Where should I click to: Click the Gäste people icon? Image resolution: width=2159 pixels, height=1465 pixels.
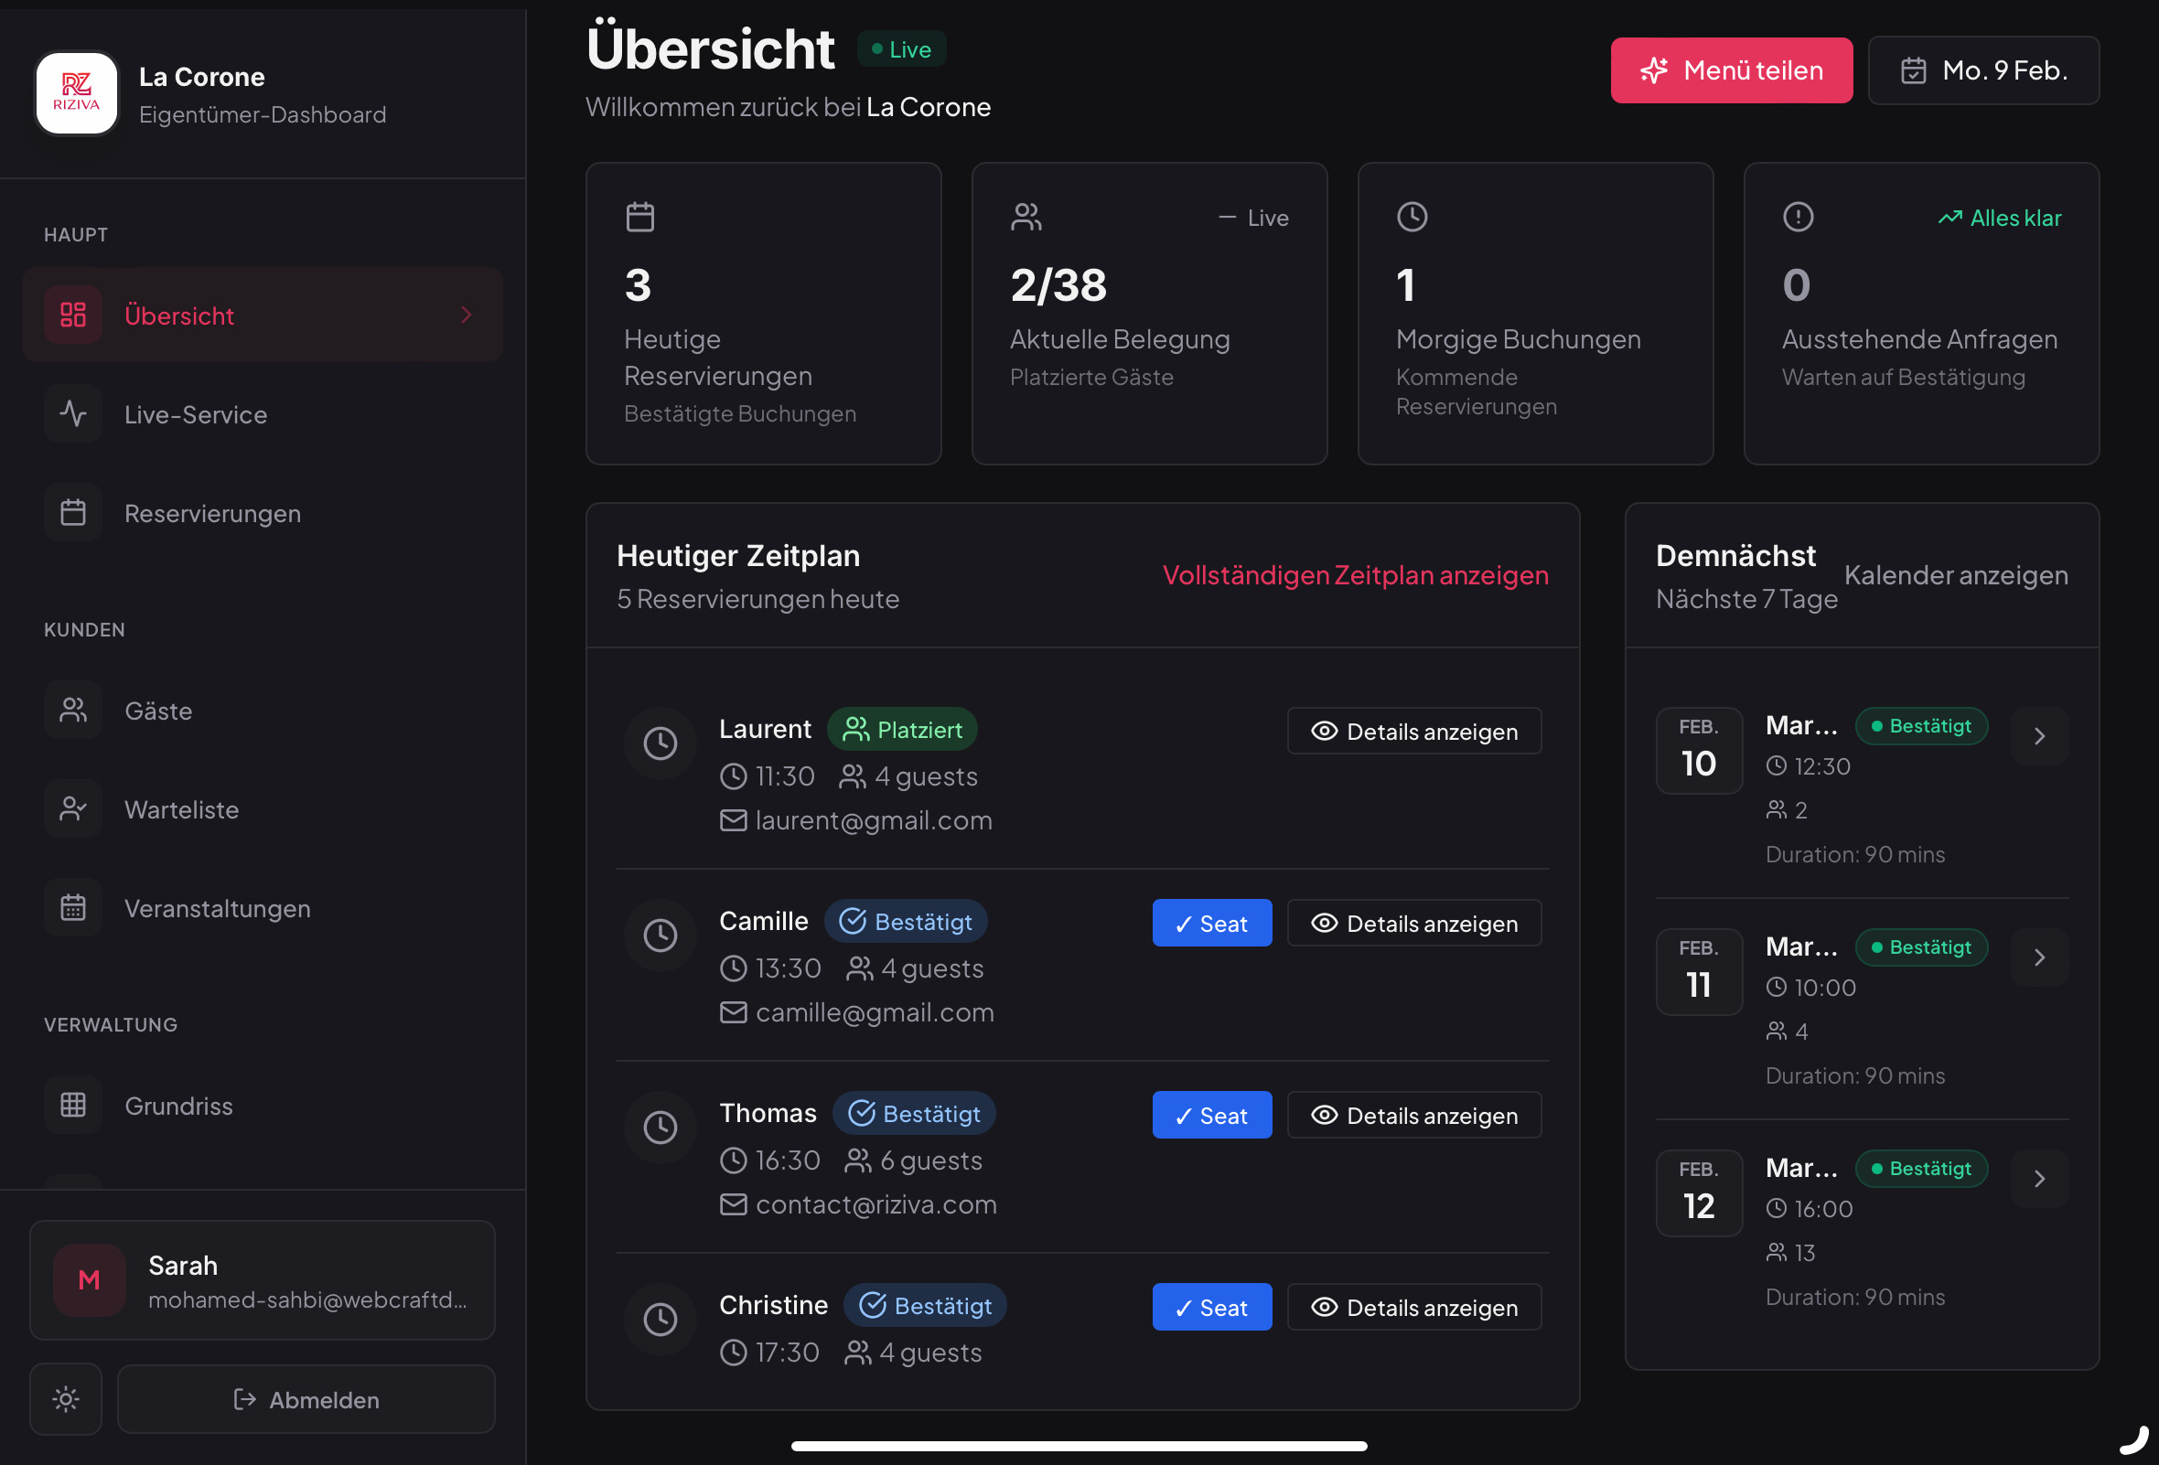[x=72, y=711]
